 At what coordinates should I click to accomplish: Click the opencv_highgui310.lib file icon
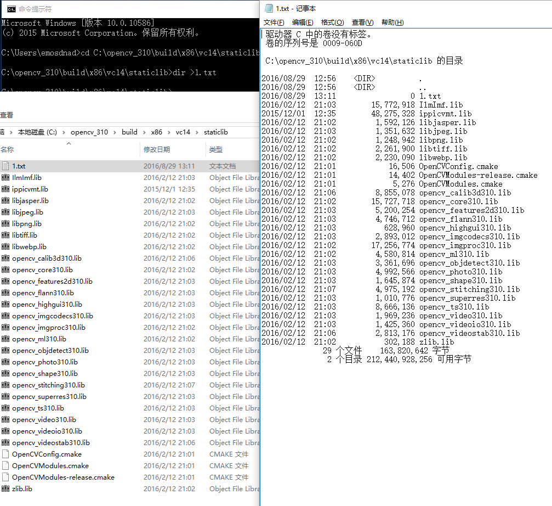[5, 305]
